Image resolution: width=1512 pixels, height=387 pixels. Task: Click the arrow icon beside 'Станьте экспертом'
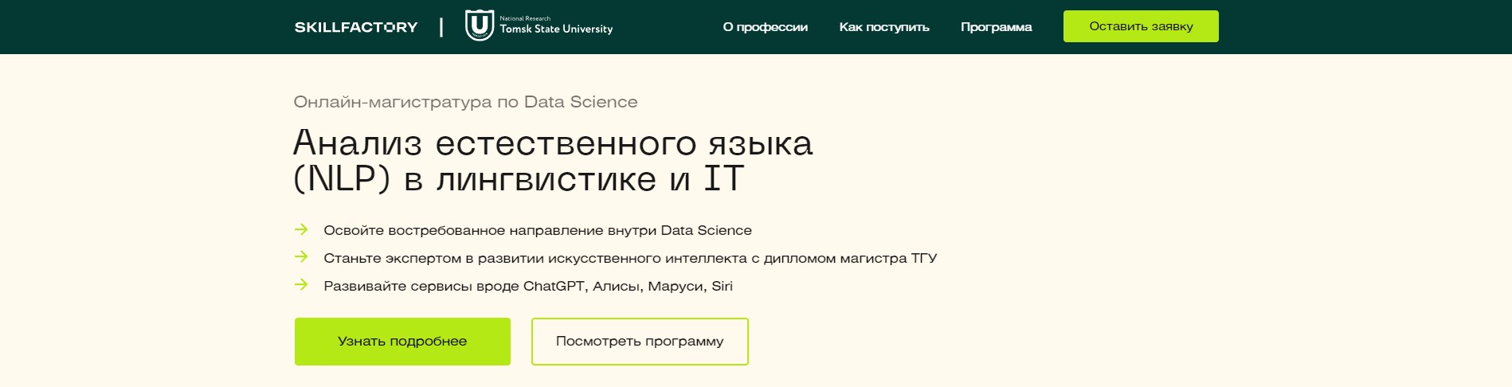[301, 256]
